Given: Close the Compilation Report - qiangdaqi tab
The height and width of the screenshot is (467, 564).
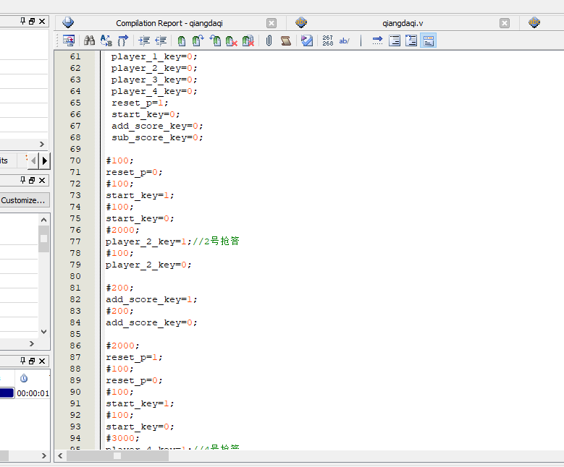Looking at the screenshot, I should pyautogui.click(x=272, y=23).
